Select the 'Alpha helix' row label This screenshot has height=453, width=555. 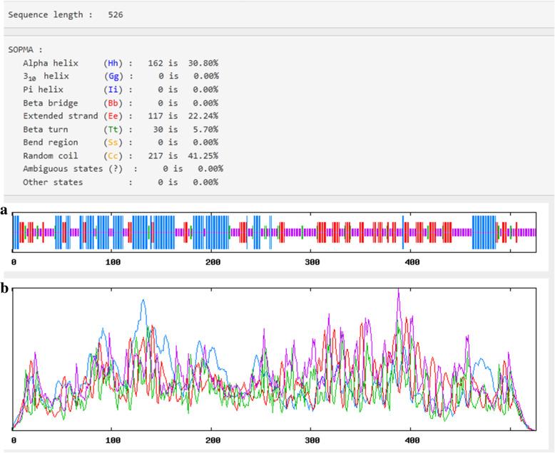click(x=51, y=63)
